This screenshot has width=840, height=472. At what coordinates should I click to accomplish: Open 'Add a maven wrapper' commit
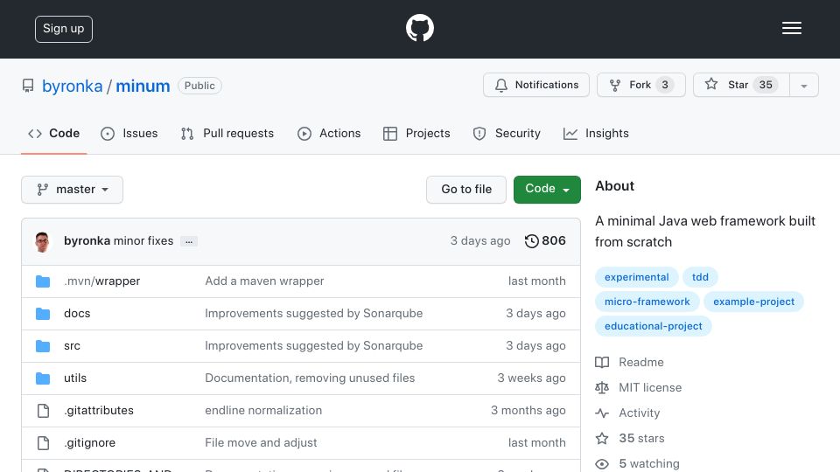coord(264,281)
